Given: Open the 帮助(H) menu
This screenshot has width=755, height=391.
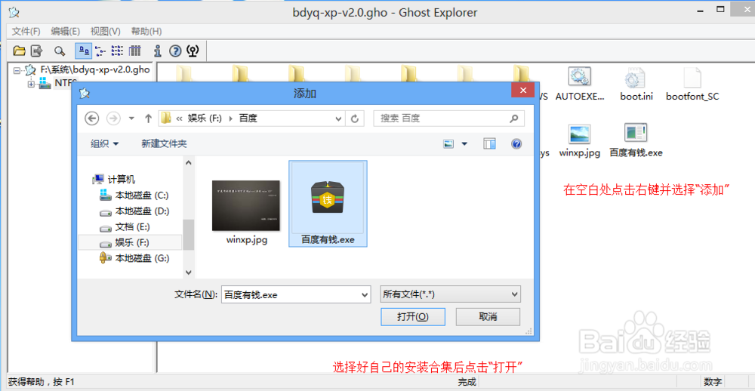Looking at the screenshot, I should click(146, 31).
